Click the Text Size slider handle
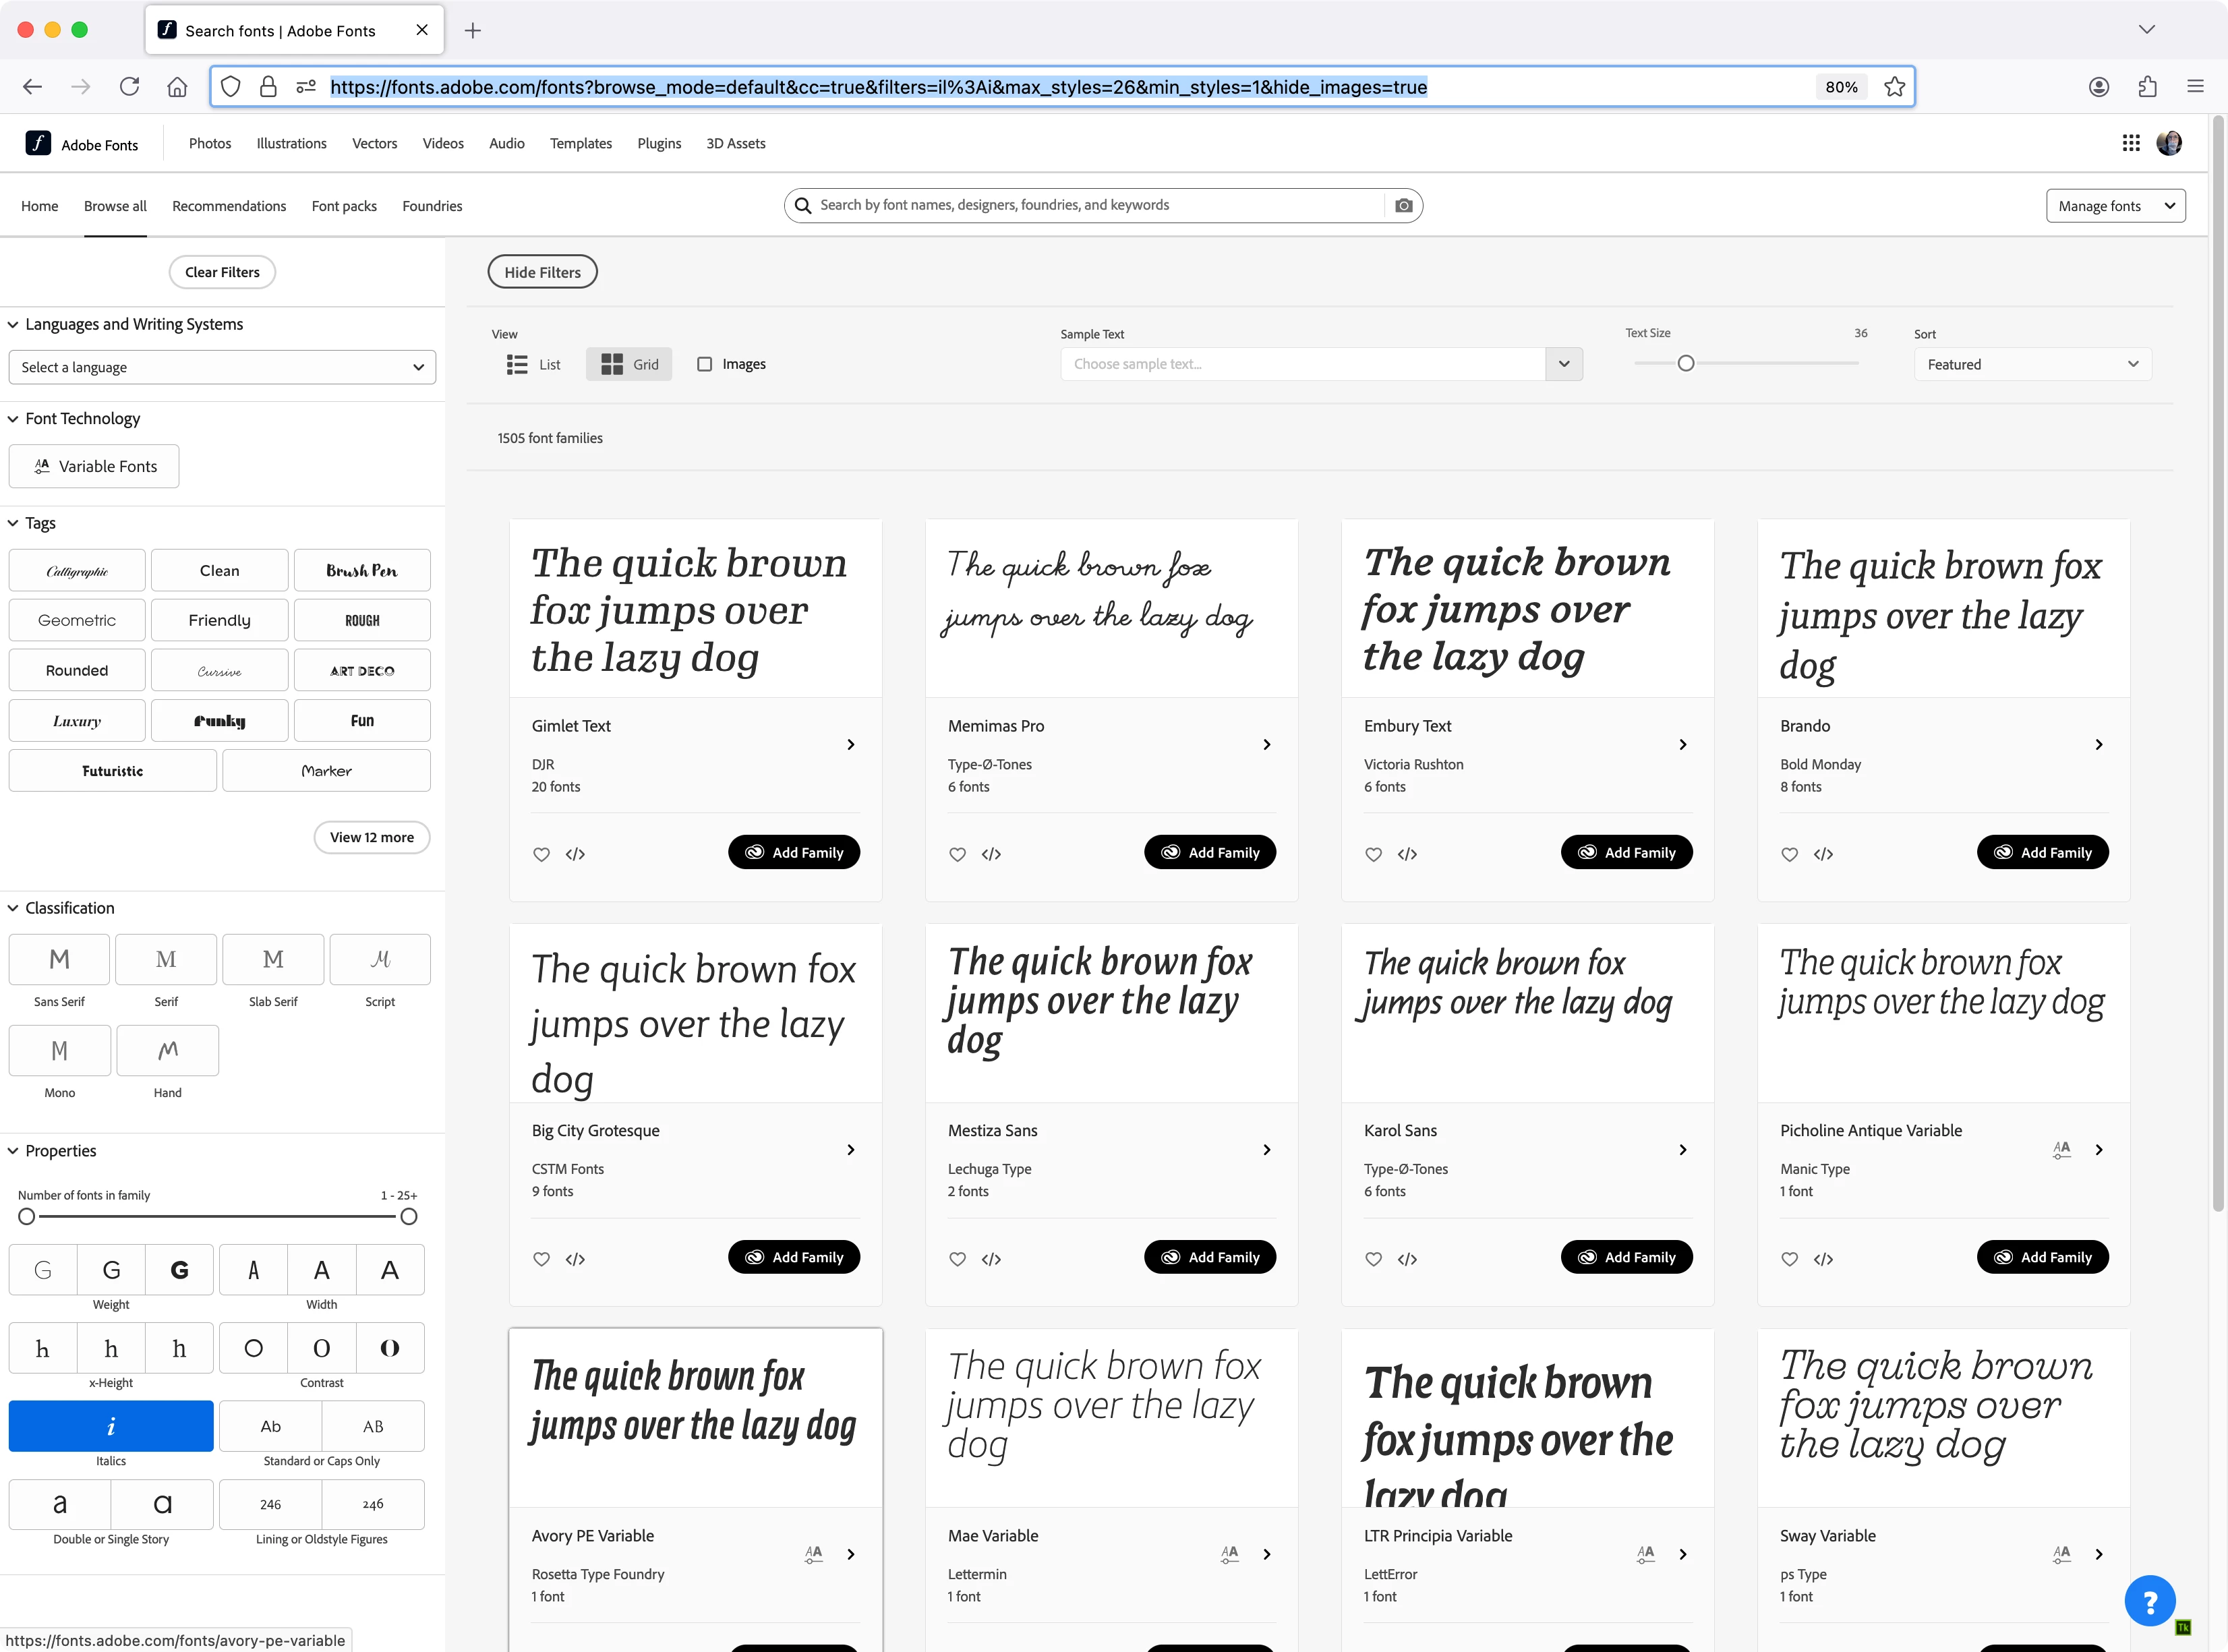The height and width of the screenshot is (1652, 2228). click(1686, 363)
